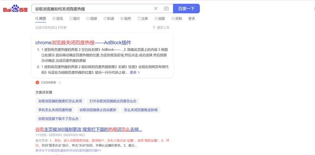The height and width of the screenshot is (155, 315).
Task: Click the map icon beside 地图
Action: click(x=156, y=19)
